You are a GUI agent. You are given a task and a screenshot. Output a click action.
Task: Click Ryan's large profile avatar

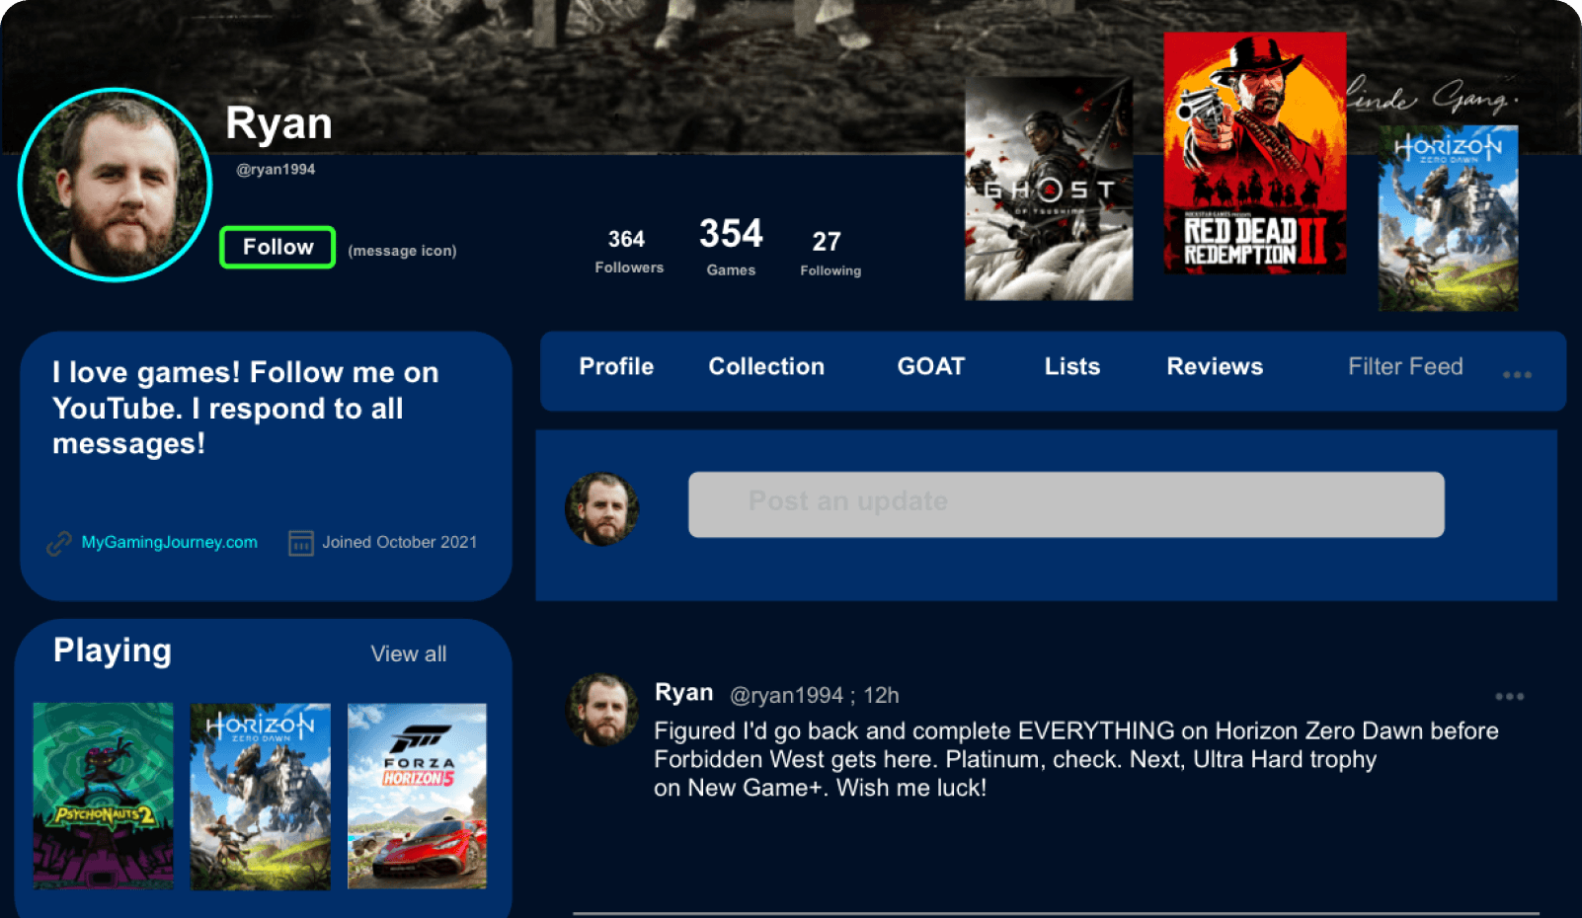coord(116,185)
